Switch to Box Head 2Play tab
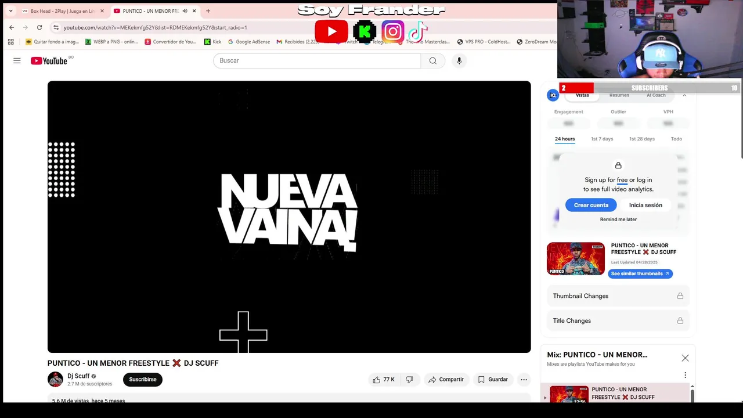Screen dimensions: 743x418 63,11
